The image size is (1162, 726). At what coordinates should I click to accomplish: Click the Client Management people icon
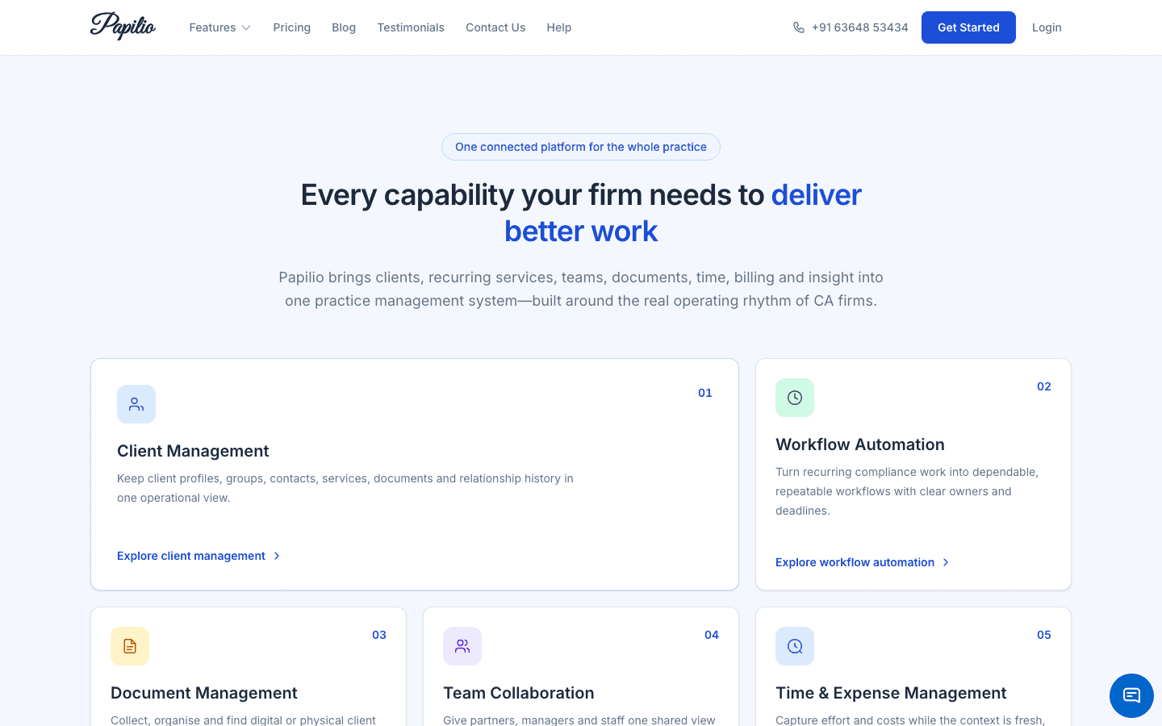point(136,404)
